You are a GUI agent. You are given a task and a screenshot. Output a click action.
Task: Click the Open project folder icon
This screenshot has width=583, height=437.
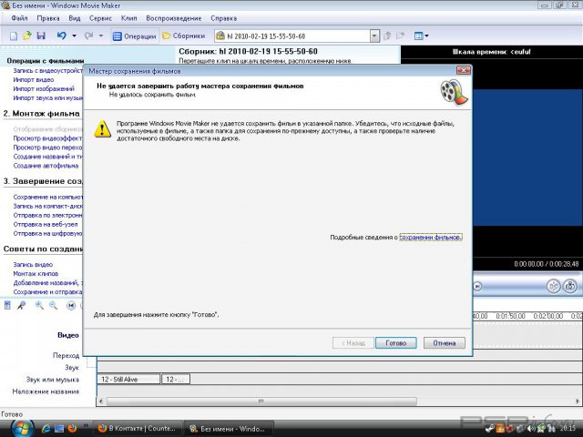click(x=27, y=36)
